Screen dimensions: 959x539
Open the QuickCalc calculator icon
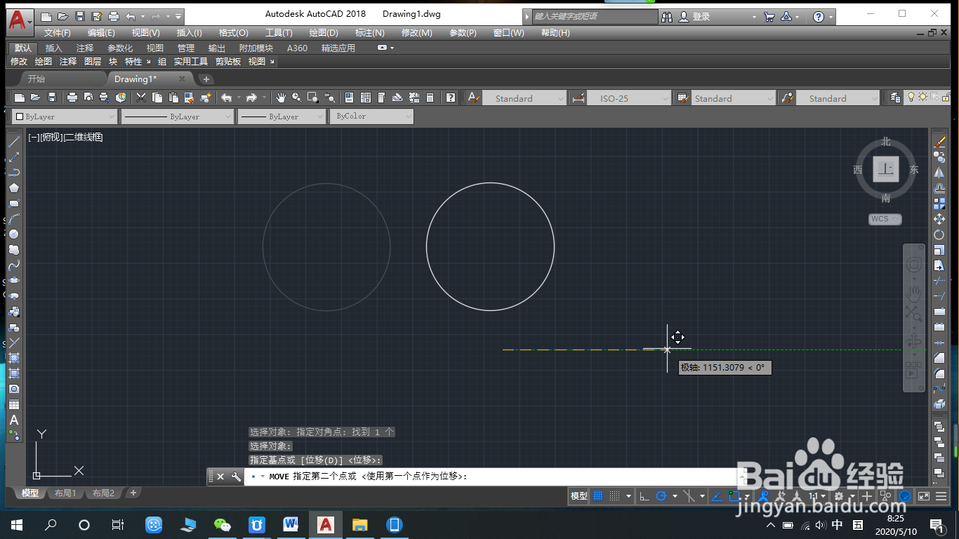tap(430, 98)
